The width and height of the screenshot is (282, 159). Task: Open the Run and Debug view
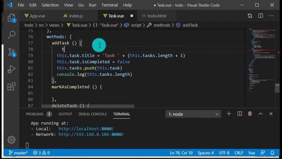pos(11,69)
